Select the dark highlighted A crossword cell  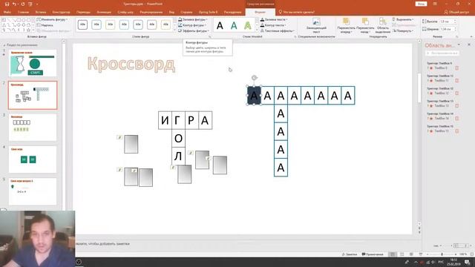point(254,96)
